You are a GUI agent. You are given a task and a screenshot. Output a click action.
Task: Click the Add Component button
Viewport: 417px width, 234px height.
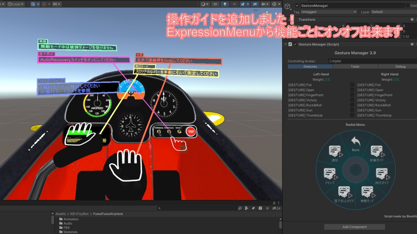click(355, 227)
